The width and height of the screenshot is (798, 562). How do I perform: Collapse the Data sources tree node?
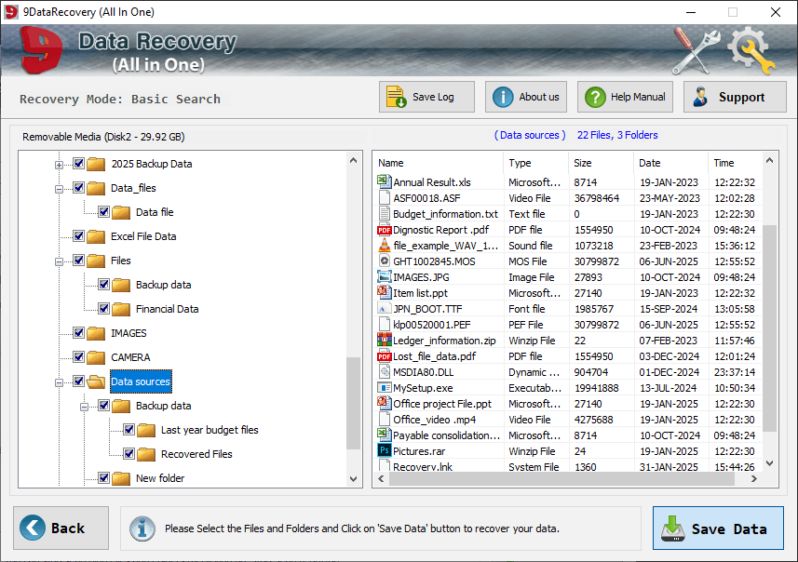pyautogui.click(x=59, y=382)
